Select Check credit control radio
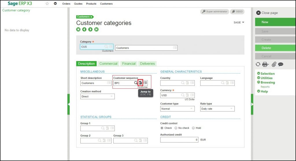This screenshot has height=161, width=296. (162, 128)
